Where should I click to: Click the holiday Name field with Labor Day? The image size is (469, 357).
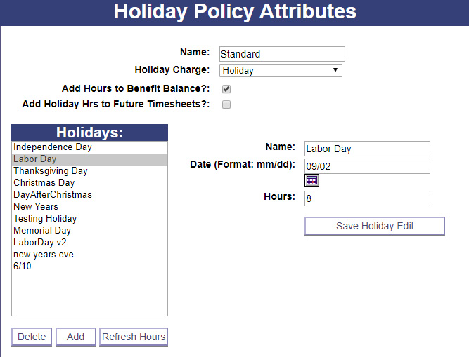tap(366, 149)
